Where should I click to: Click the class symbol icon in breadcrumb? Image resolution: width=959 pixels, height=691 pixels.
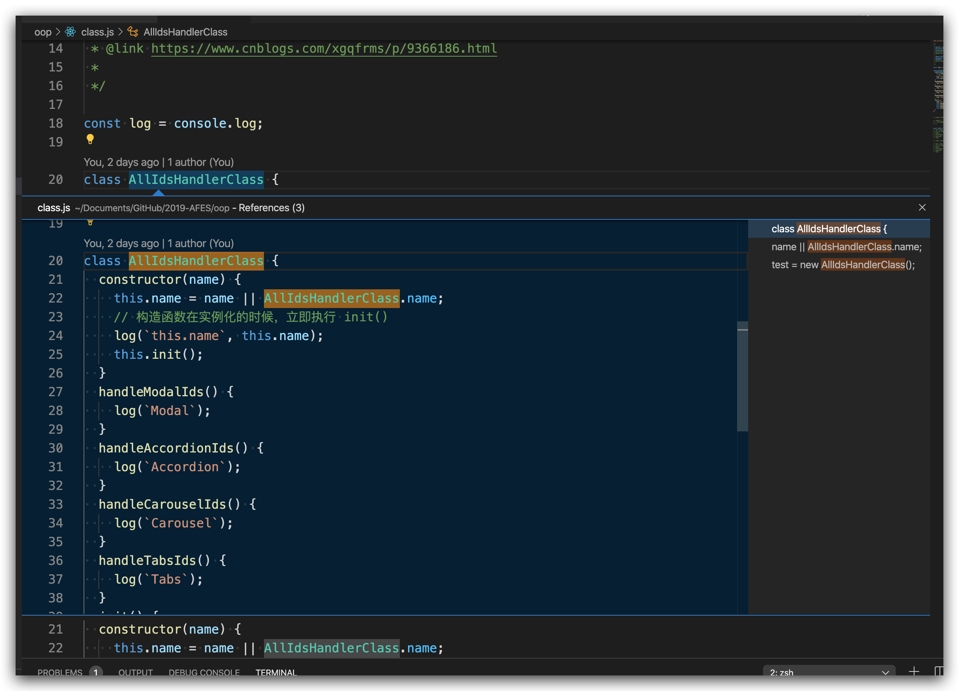click(133, 32)
